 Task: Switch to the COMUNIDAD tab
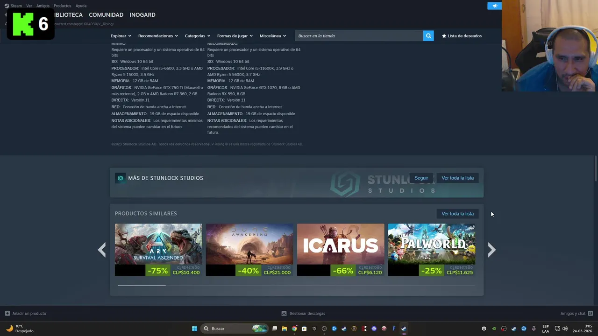point(106,15)
